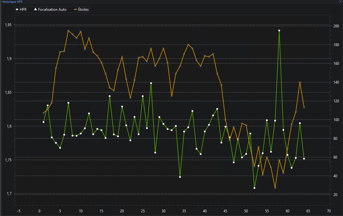Click the last Étoiles point at frame 64
This screenshot has height=216, width=343.
(304, 108)
